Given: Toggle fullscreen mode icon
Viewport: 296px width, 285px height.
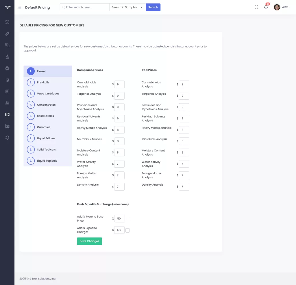Looking at the screenshot, I should [256, 7].
